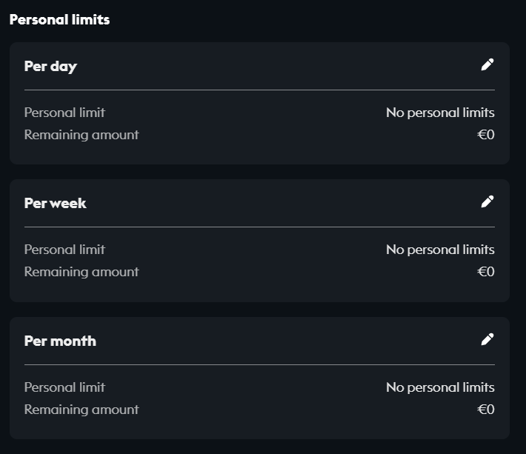526x454 pixels.
Task: Click Personal limit label under Per month
Action: [x=64, y=387]
